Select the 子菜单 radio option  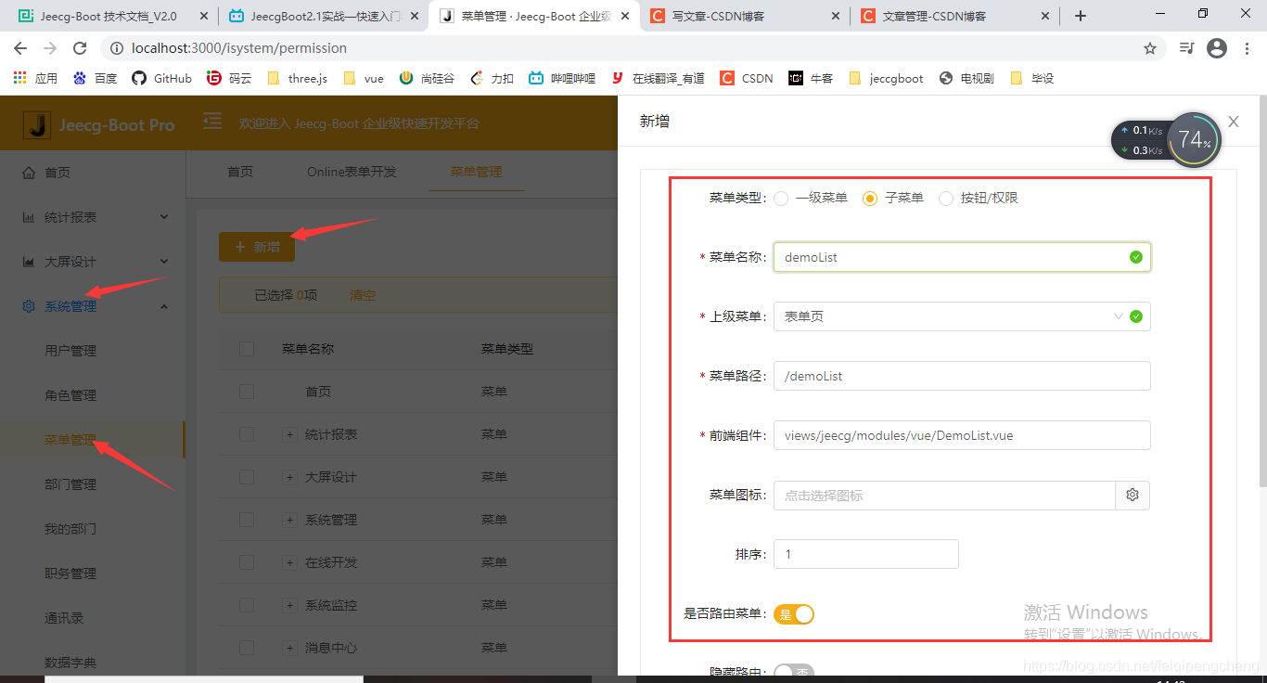click(870, 198)
